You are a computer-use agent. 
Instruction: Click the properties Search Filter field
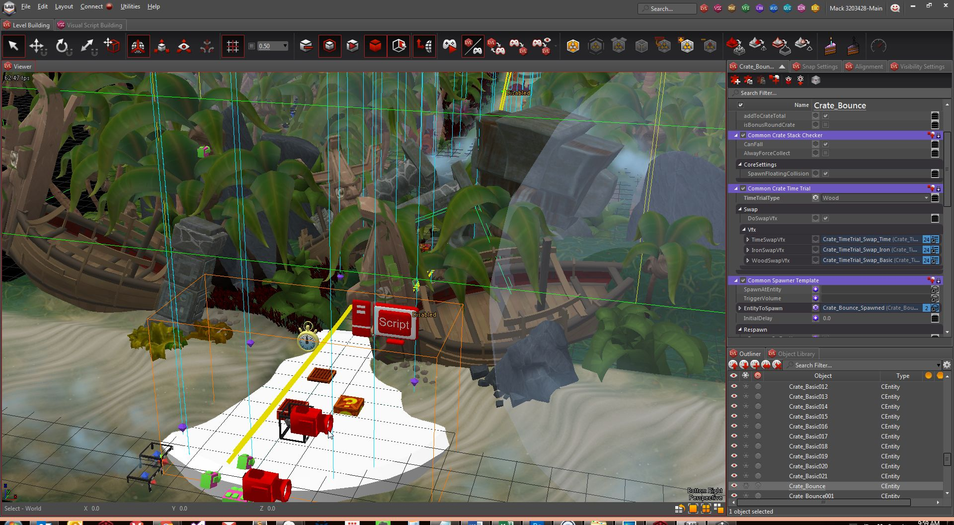[x=835, y=93]
